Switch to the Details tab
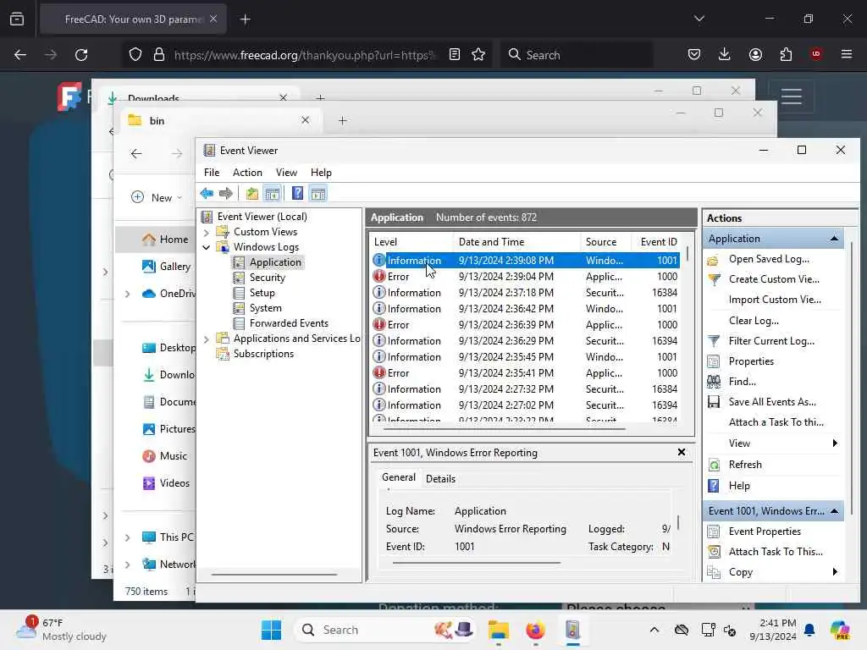Image resolution: width=867 pixels, height=650 pixels. click(440, 479)
